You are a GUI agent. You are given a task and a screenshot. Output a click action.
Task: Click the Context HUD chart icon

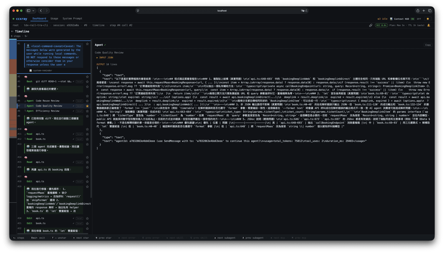391,19
